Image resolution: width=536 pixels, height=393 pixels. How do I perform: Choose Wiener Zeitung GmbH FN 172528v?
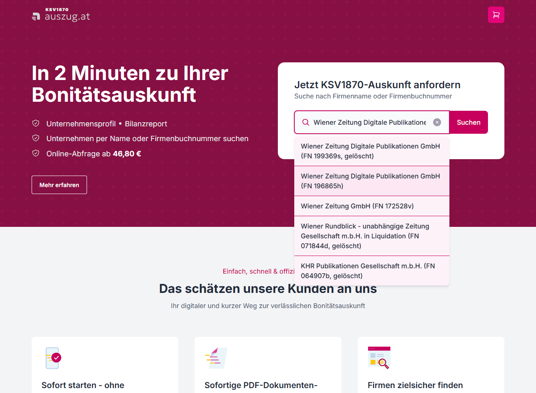coord(372,206)
